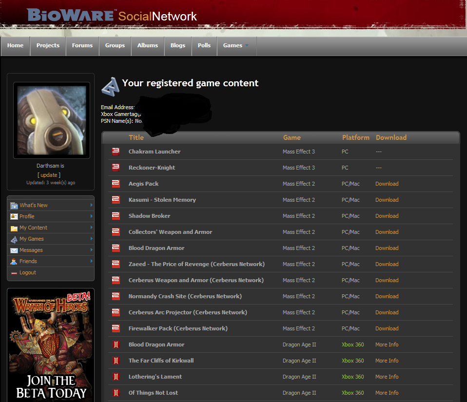The image size is (467, 402).
Task: Click the Mass Effect 3 icon beside Chakram Launcher
Action: 116,152
